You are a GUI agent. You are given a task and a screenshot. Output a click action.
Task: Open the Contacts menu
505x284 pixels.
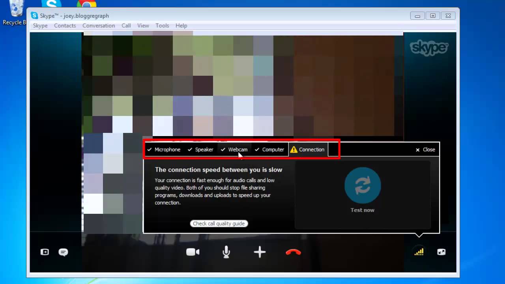65,26
